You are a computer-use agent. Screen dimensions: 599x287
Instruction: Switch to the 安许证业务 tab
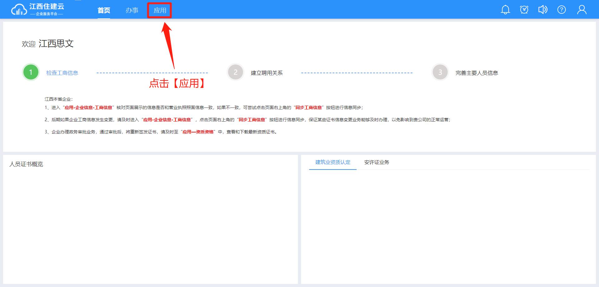point(377,162)
